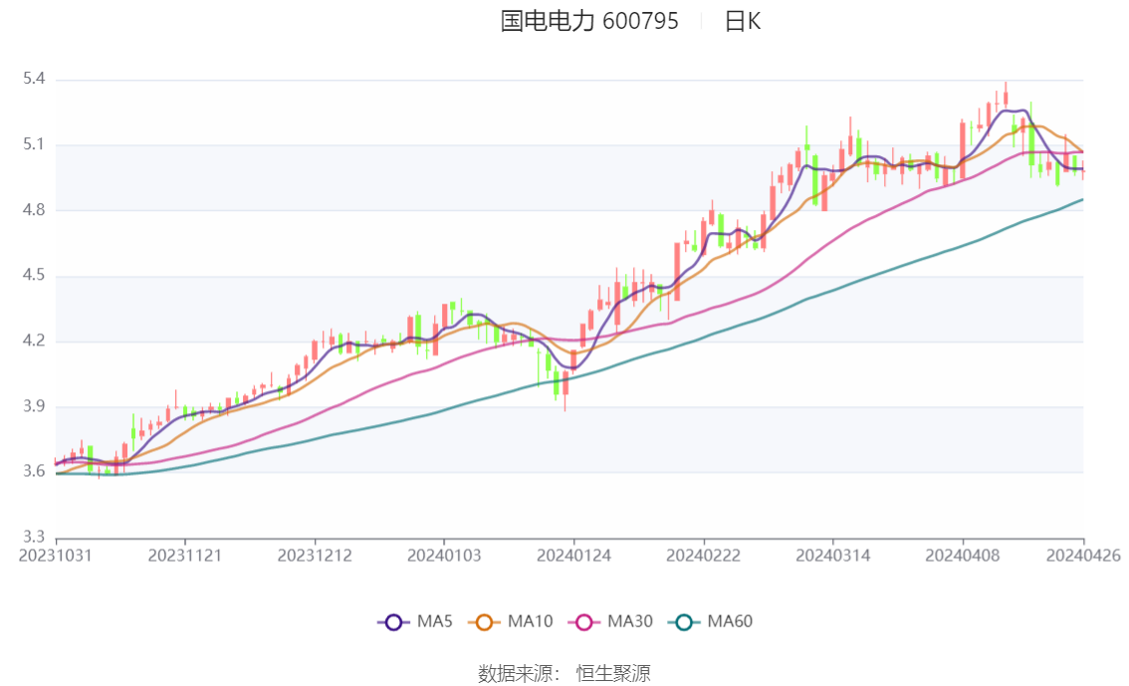
Task: Click the 5.1 y-axis price label
Action: tap(34, 144)
